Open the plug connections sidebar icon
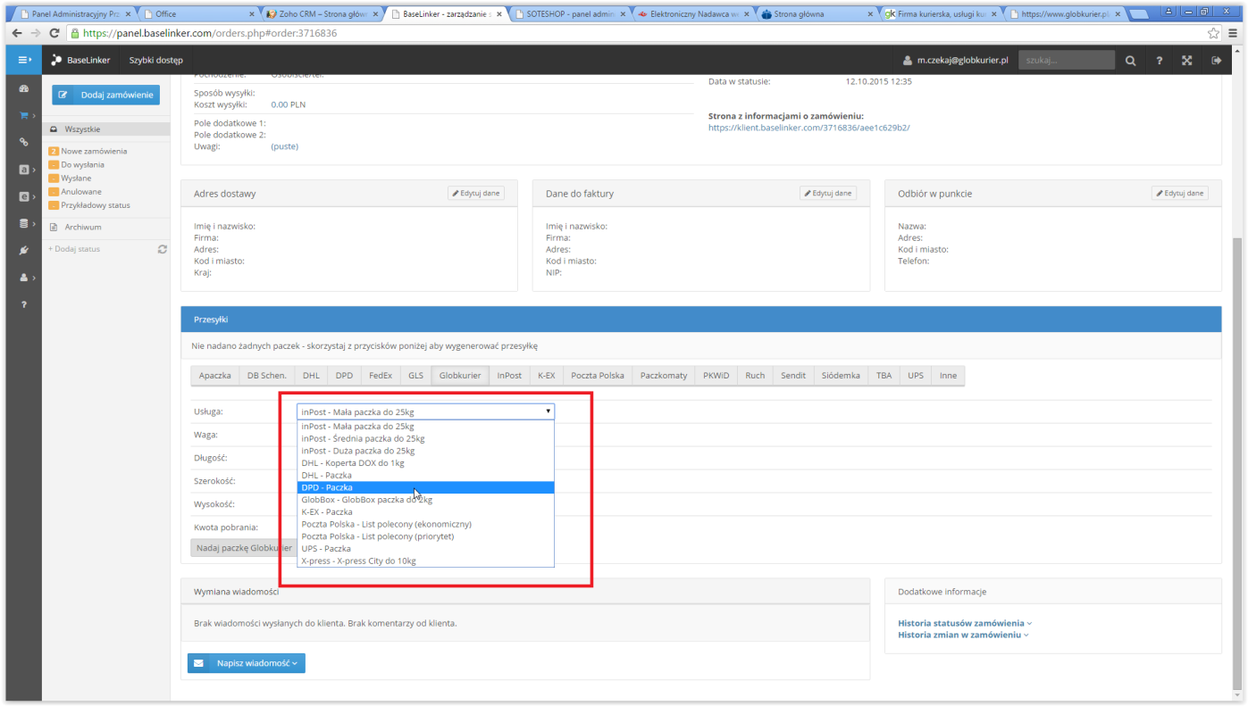 24,250
